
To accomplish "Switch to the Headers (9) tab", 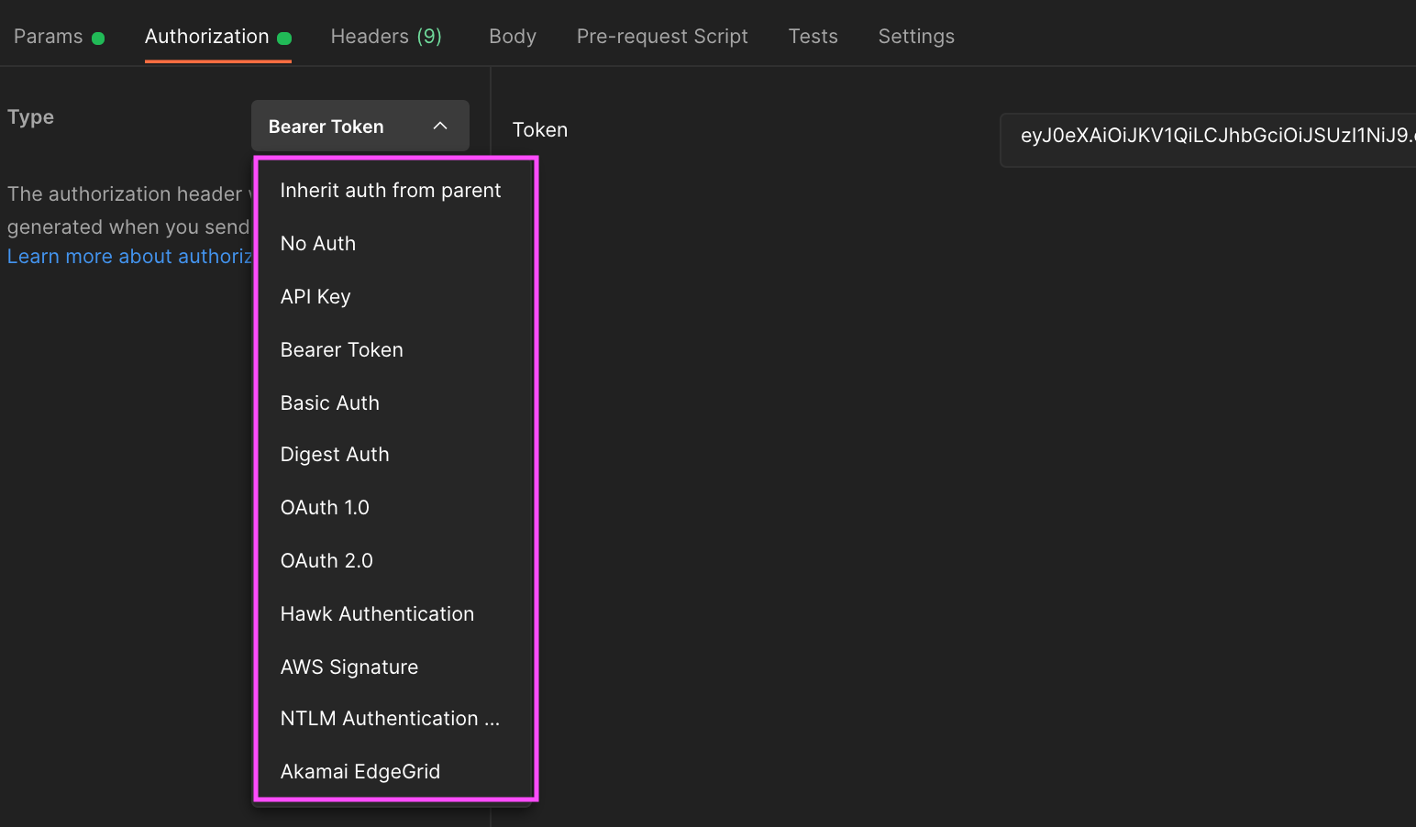I will click(x=386, y=37).
